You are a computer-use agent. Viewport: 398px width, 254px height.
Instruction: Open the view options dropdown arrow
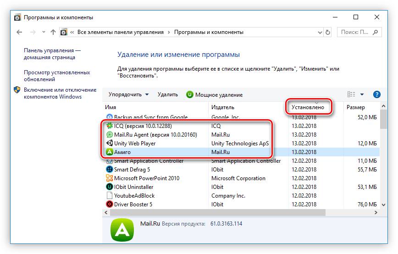click(362, 94)
